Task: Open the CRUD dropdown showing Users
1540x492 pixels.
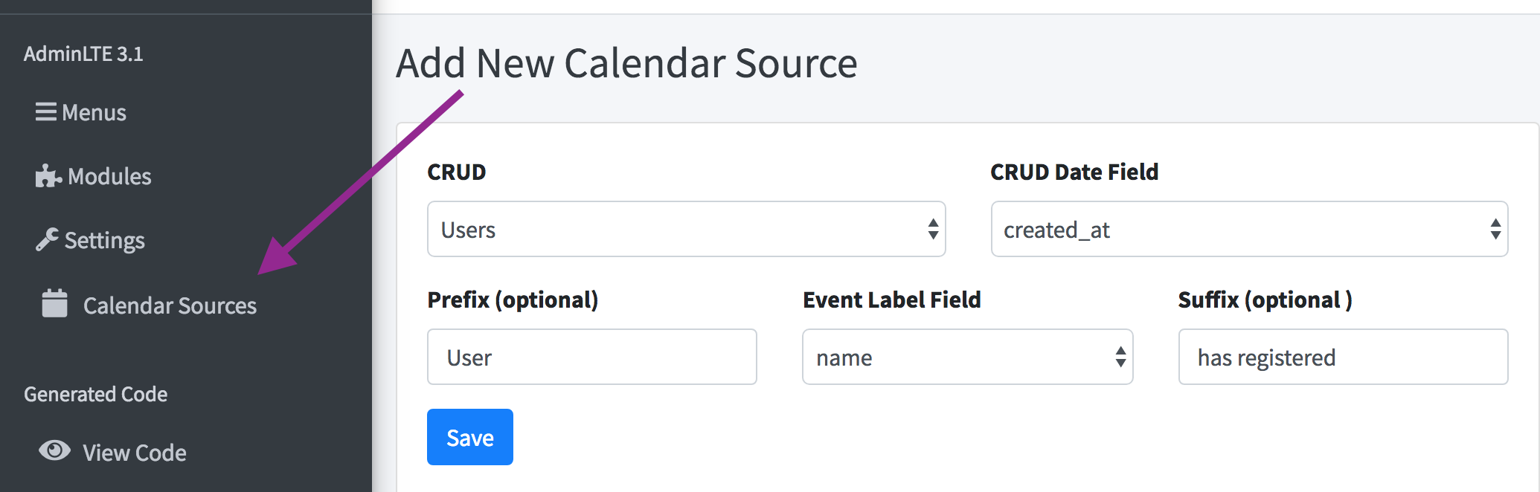Action: coord(686,230)
